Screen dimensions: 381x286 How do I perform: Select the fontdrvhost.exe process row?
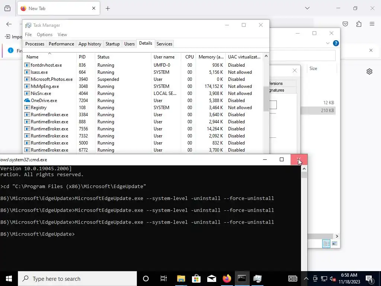tap(143, 65)
